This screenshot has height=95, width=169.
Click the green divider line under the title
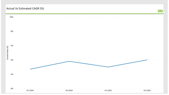84,14
